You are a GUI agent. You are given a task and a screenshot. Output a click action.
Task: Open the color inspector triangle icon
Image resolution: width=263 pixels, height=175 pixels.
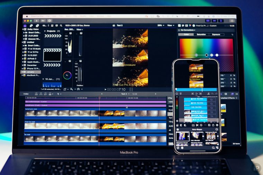(190, 26)
